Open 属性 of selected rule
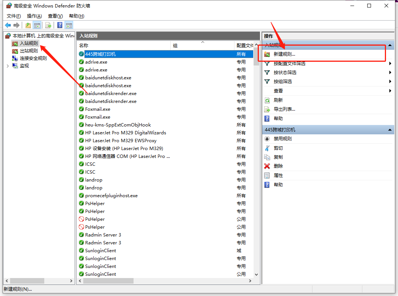This screenshot has width=398, height=296. tap(278, 175)
